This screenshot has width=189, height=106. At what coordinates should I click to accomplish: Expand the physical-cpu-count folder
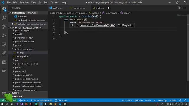pyautogui.click(x=25, y=42)
